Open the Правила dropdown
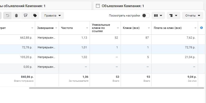The height and width of the screenshot is (103, 206). click(52, 16)
